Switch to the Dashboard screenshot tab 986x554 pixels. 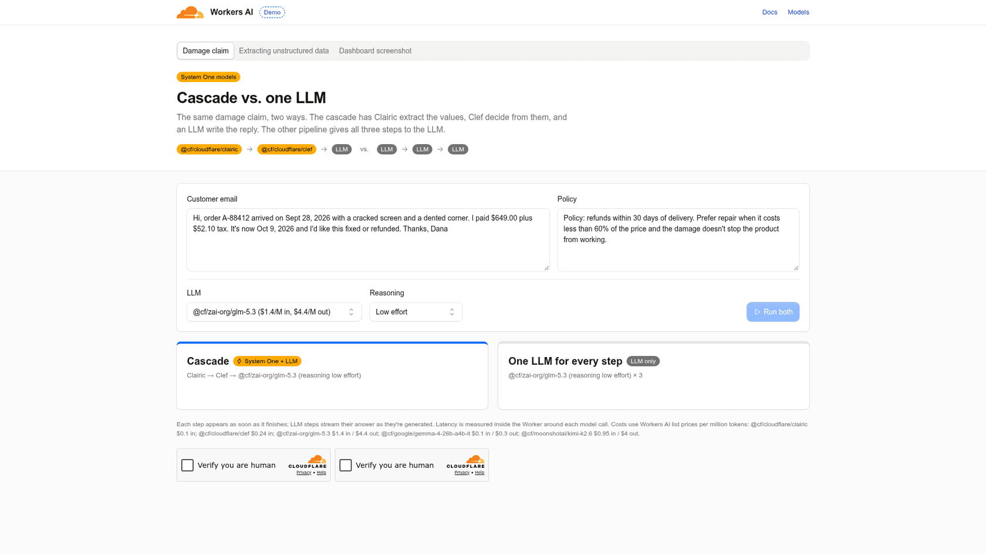coord(375,51)
